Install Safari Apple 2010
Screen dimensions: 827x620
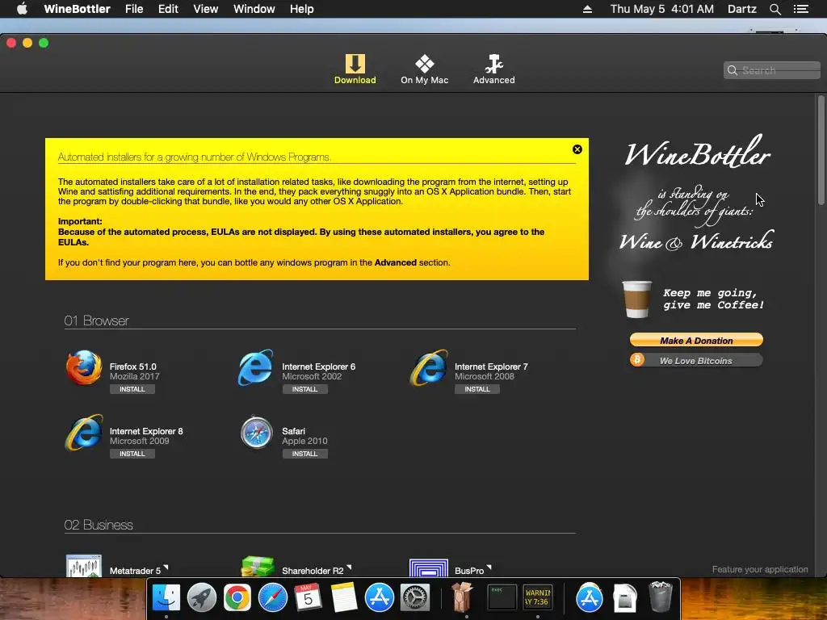coord(304,454)
